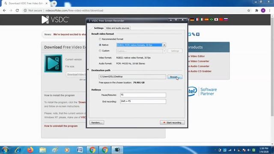The image size is (274, 154).
Task: Click the Intel Software Partner logo
Action: [203, 92]
